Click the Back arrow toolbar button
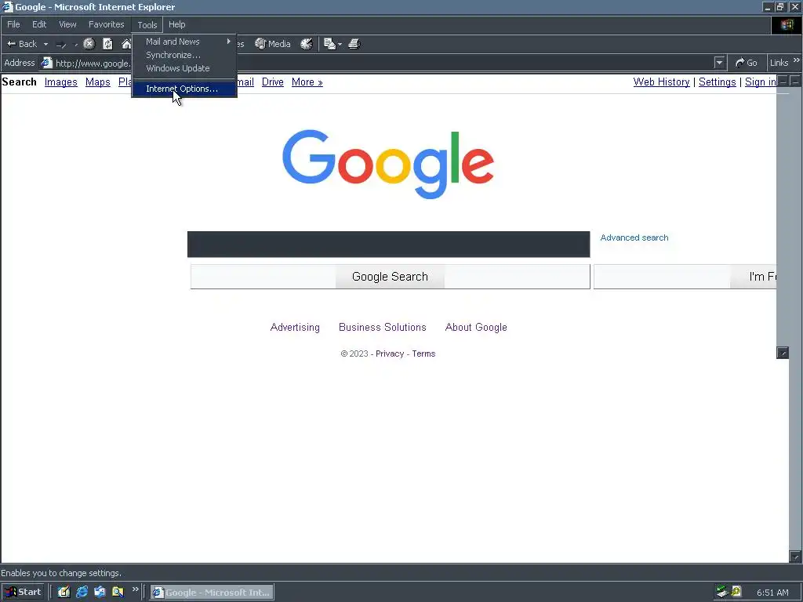 tap(22, 44)
